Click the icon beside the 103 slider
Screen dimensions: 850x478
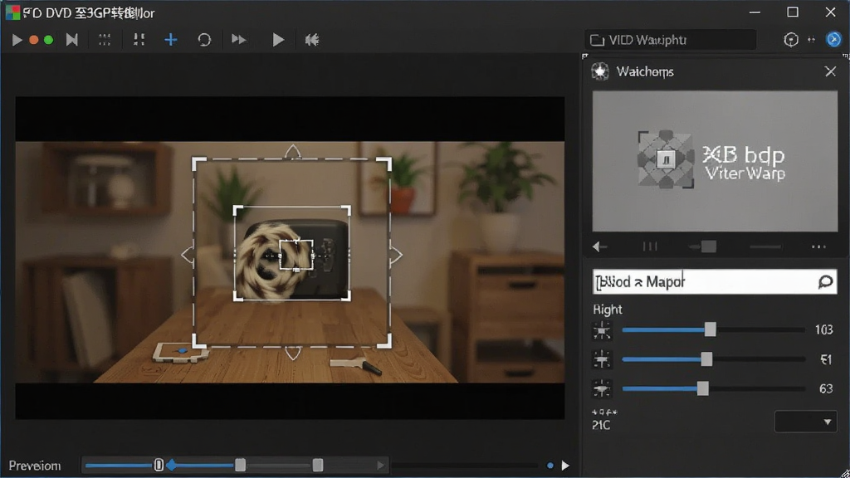pos(602,330)
